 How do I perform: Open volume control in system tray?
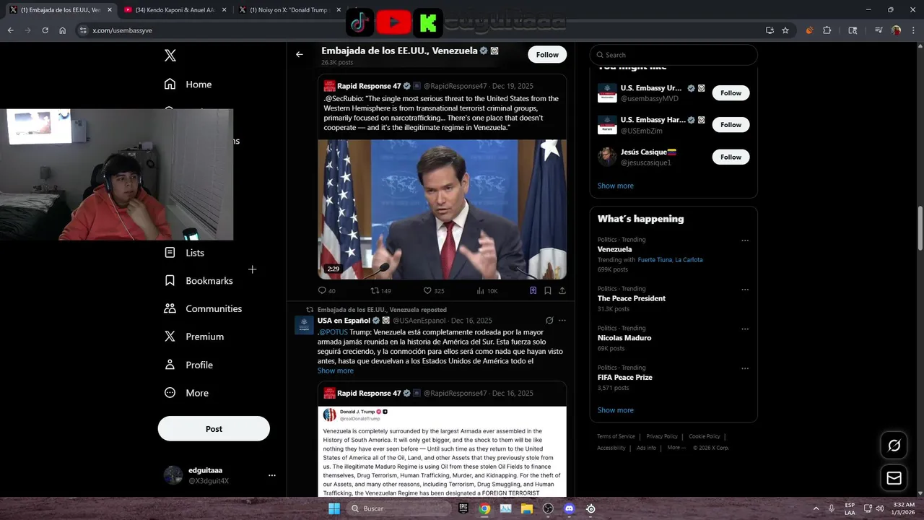pyautogui.click(x=879, y=508)
